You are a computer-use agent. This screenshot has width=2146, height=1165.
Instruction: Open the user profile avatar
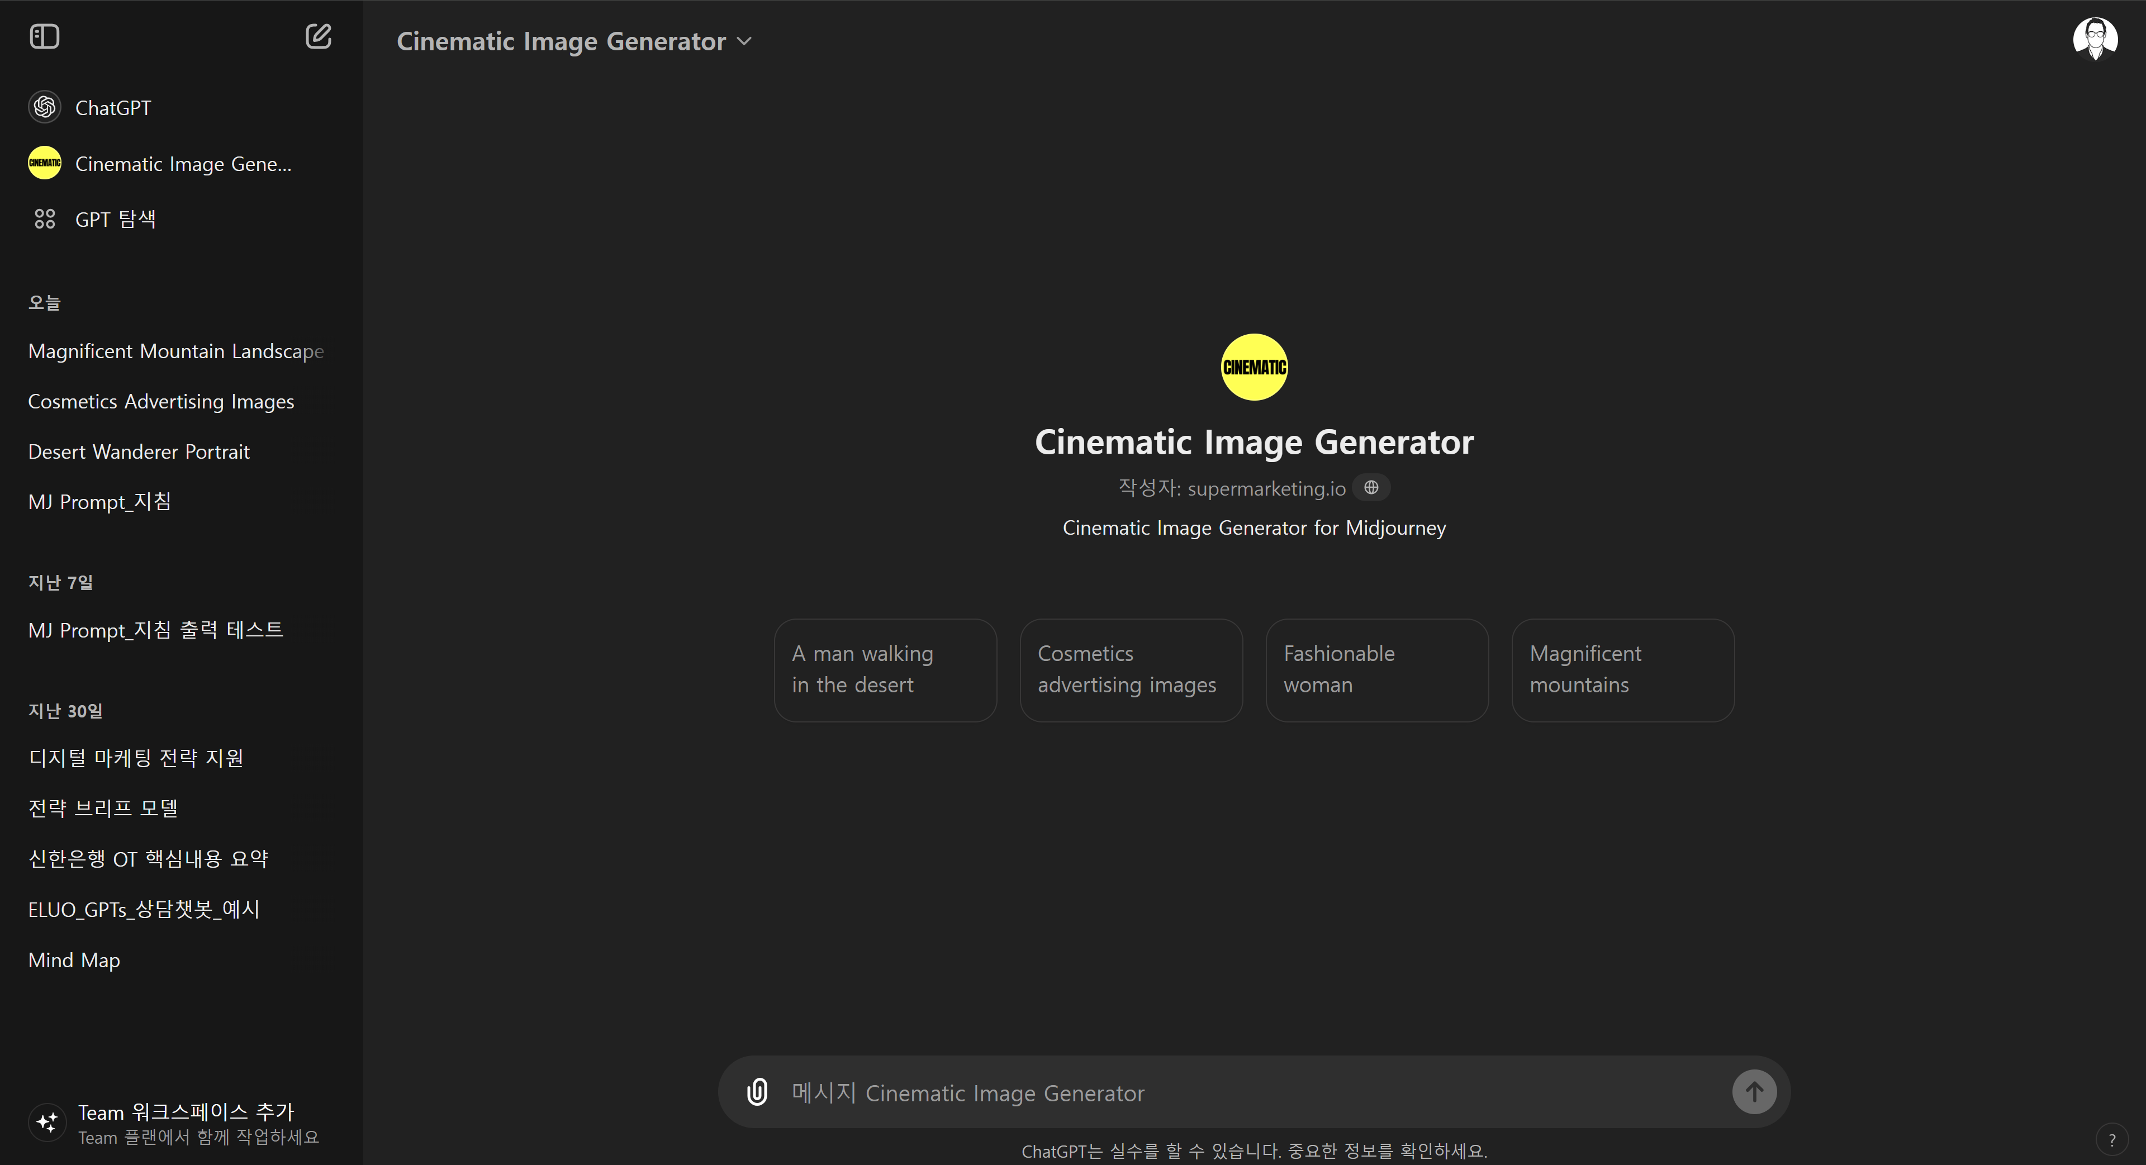(2095, 39)
